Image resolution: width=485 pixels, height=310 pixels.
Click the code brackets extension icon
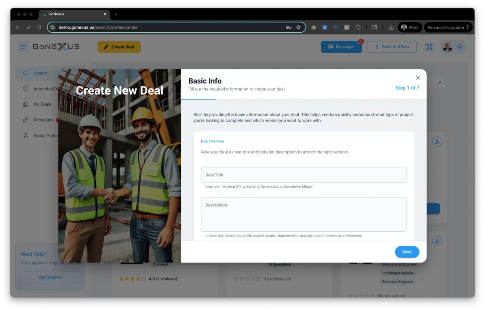coord(347,27)
